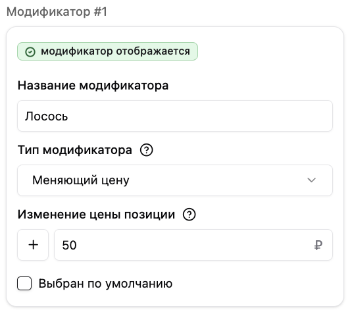
Task: Click into the price change field showing 50
Action: pyautogui.click(x=193, y=245)
